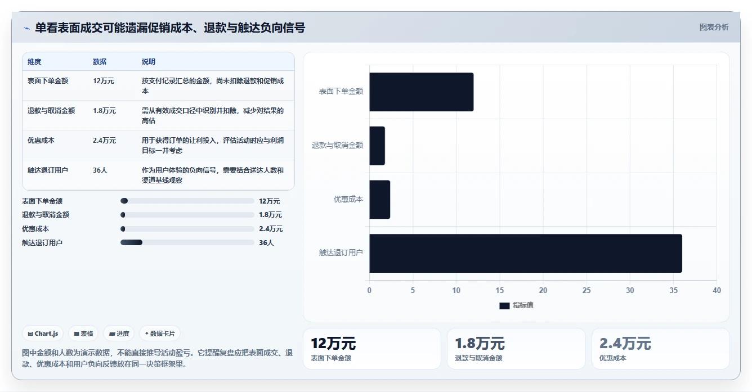The image size is (752, 392).
Task: Select the Chart.js tag chip
Action: [43, 334]
